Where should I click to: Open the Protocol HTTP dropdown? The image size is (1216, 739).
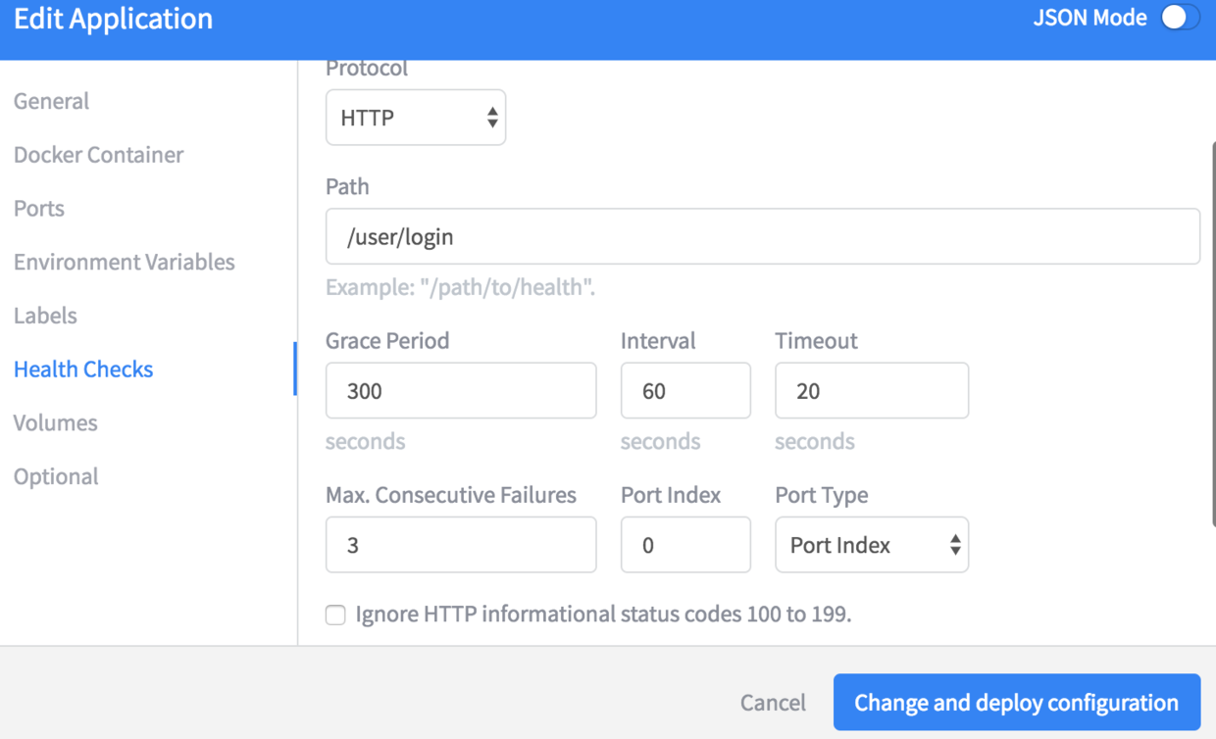coord(416,118)
